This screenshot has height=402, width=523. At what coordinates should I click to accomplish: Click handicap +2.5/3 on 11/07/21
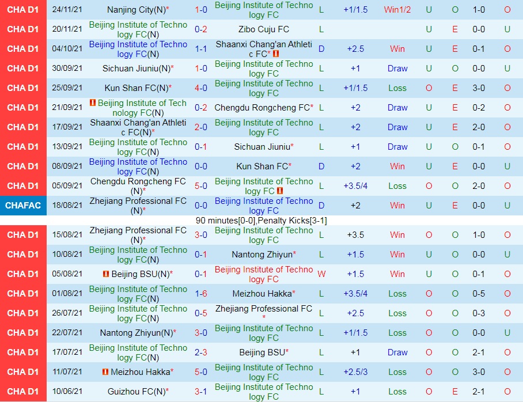click(355, 371)
